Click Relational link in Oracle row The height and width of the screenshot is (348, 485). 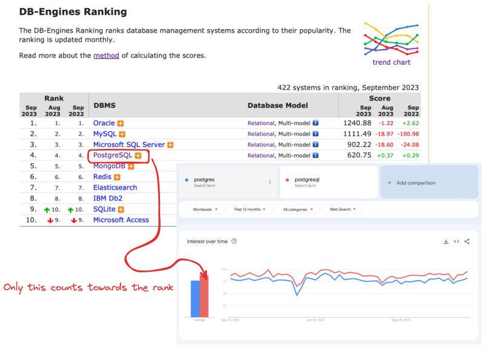tap(261, 123)
